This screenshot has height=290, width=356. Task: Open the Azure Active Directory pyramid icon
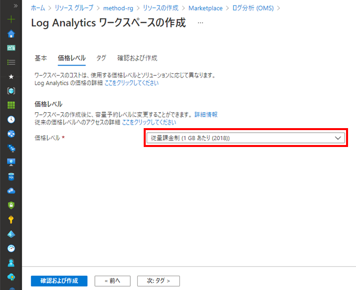[11, 234]
